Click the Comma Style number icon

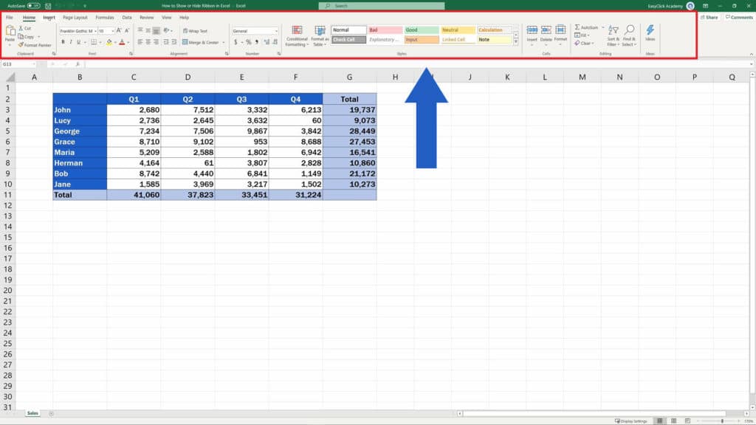point(257,43)
